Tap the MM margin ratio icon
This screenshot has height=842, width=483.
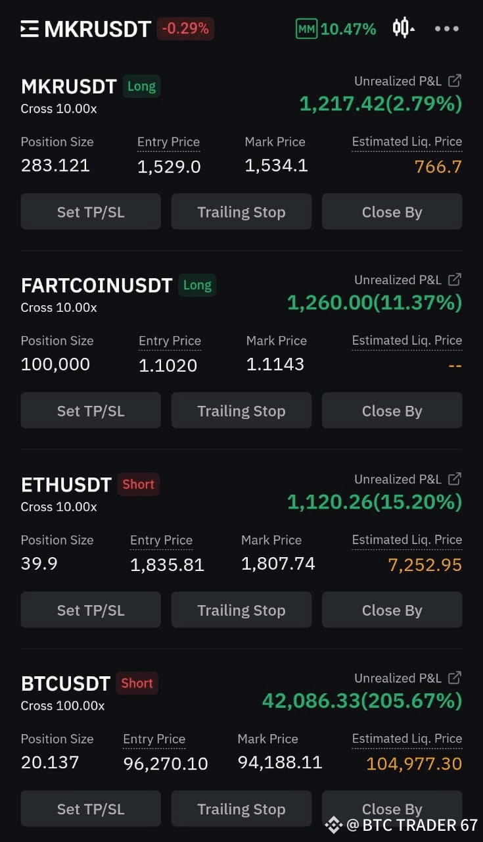[306, 29]
